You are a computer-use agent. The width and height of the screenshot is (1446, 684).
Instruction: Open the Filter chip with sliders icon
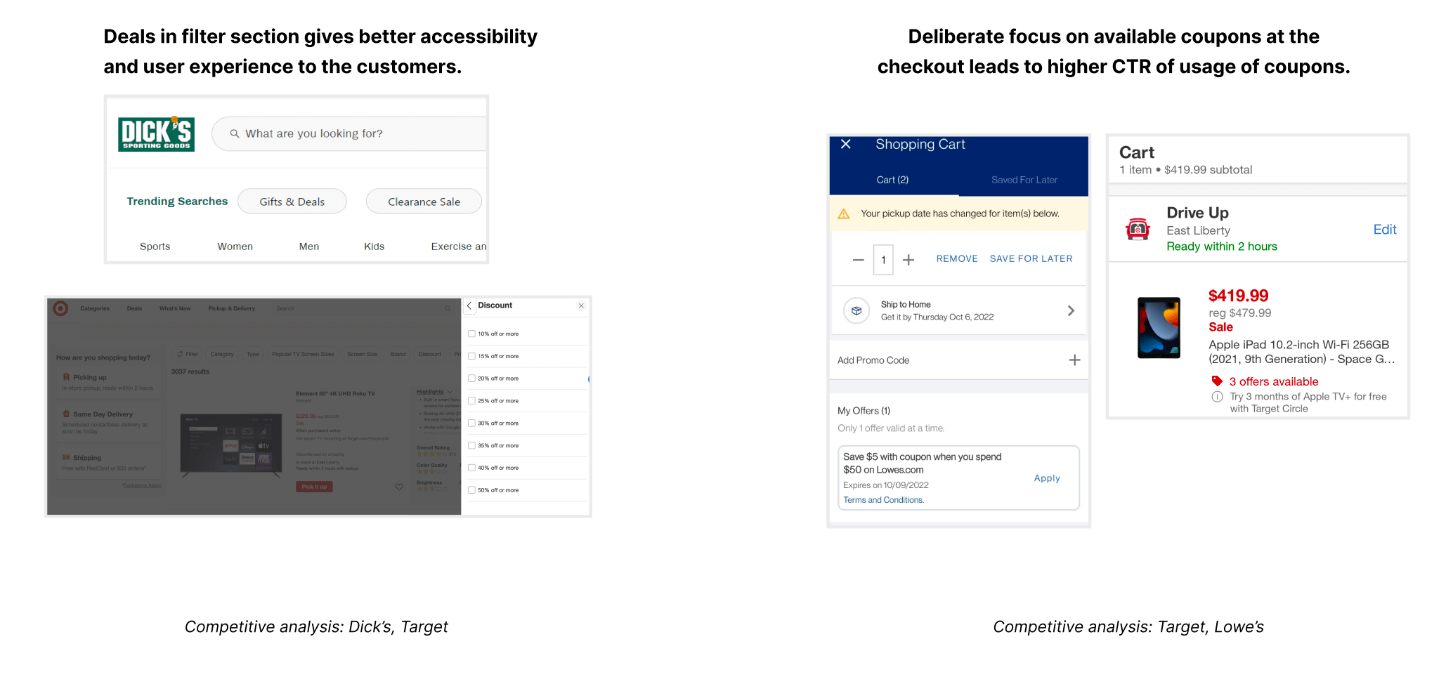(187, 354)
